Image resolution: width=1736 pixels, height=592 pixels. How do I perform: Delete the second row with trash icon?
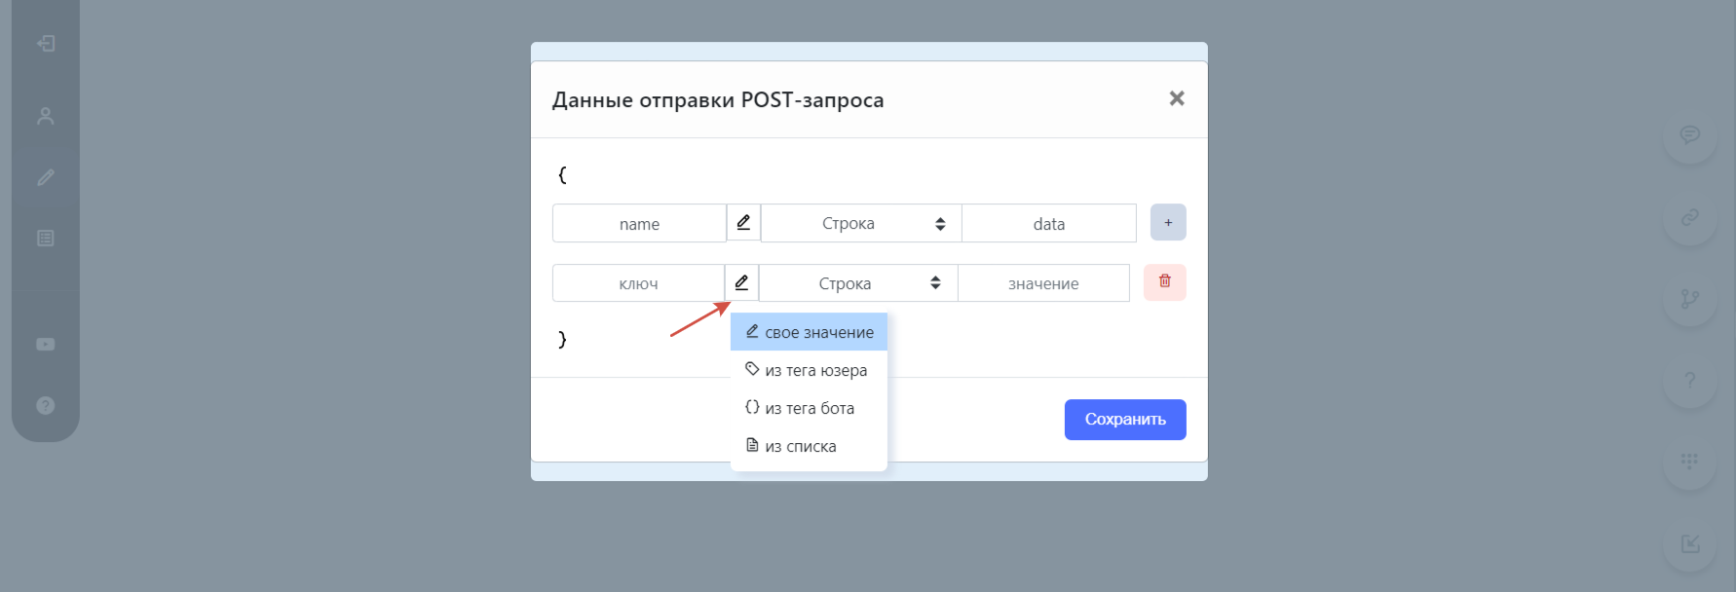coord(1165,282)
